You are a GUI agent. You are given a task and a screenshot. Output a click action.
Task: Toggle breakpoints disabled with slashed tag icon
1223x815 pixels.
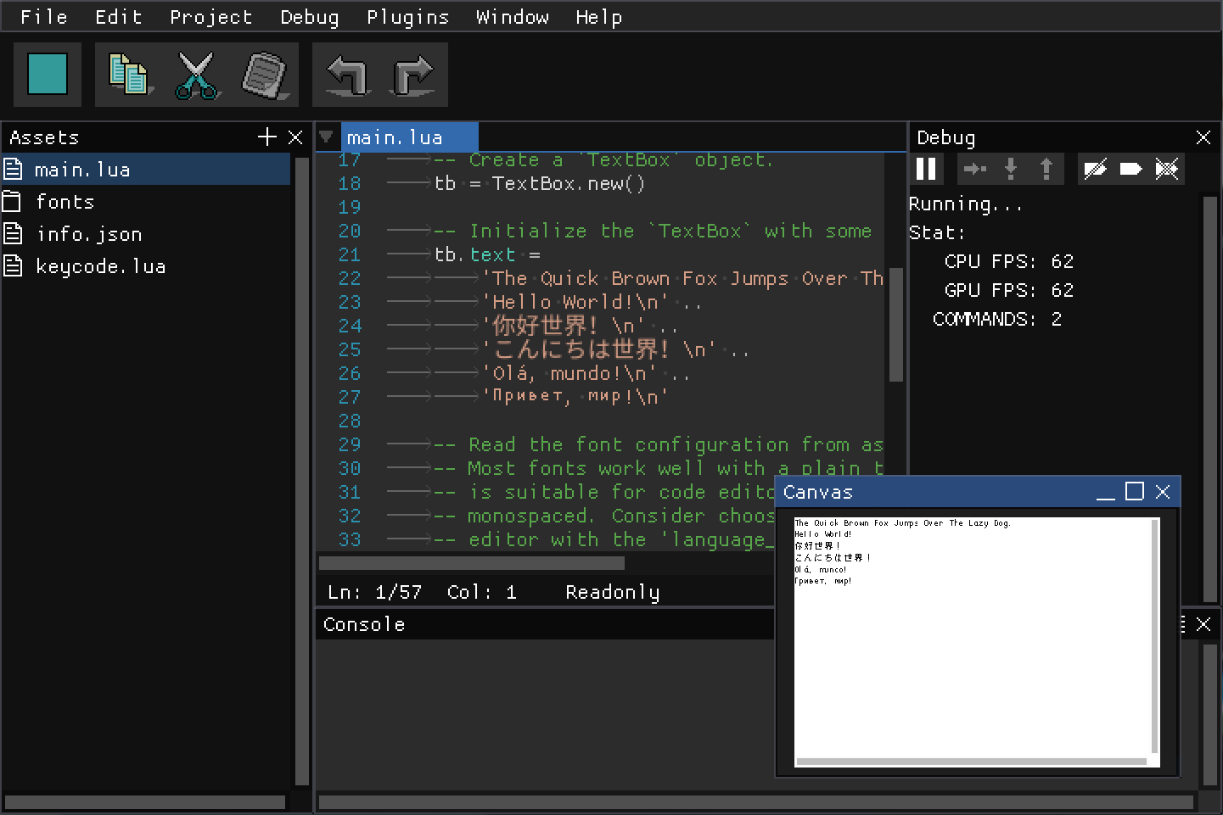[x=1095, y=170]
